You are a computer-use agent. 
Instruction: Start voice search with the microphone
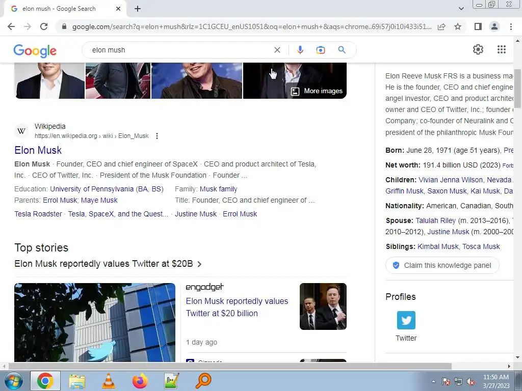[300, 50]
